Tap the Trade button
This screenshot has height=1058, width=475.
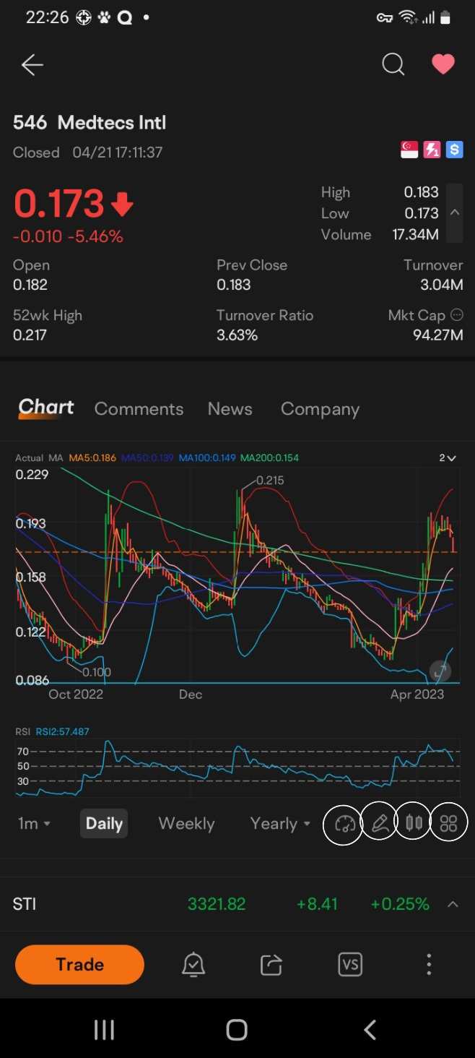tap(79, 965)
